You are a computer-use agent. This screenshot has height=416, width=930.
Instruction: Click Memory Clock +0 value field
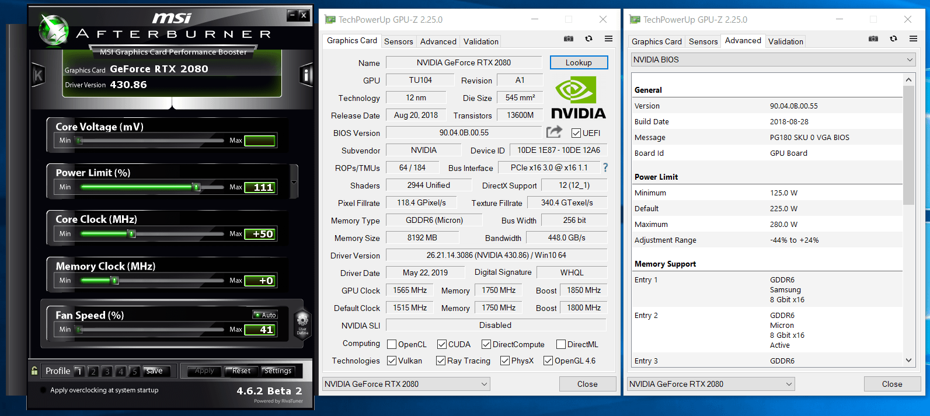coord(260,281)
